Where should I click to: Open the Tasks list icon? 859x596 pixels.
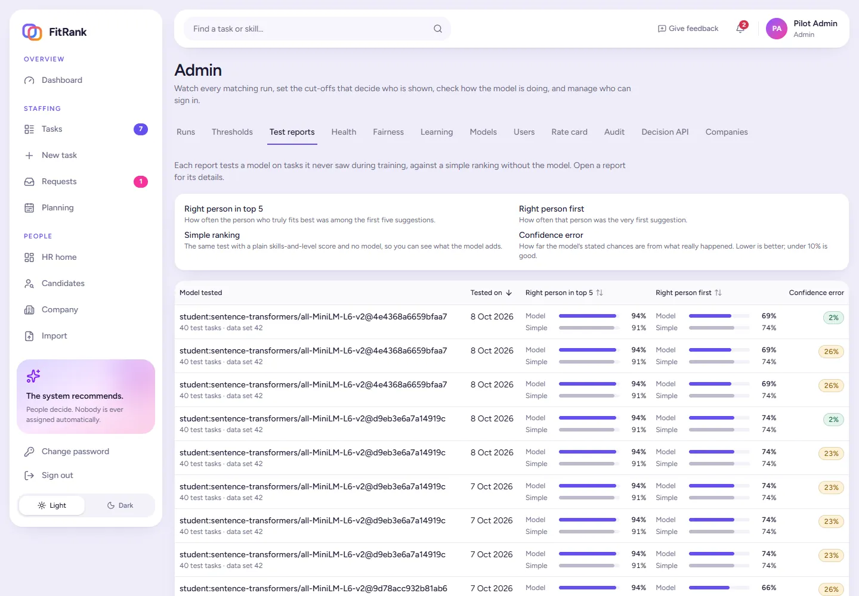coord(29,129)
